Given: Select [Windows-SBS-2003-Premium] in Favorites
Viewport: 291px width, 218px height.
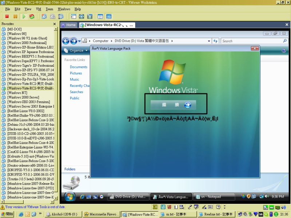Looking at the screenshot, I should [x=29, y=102].
